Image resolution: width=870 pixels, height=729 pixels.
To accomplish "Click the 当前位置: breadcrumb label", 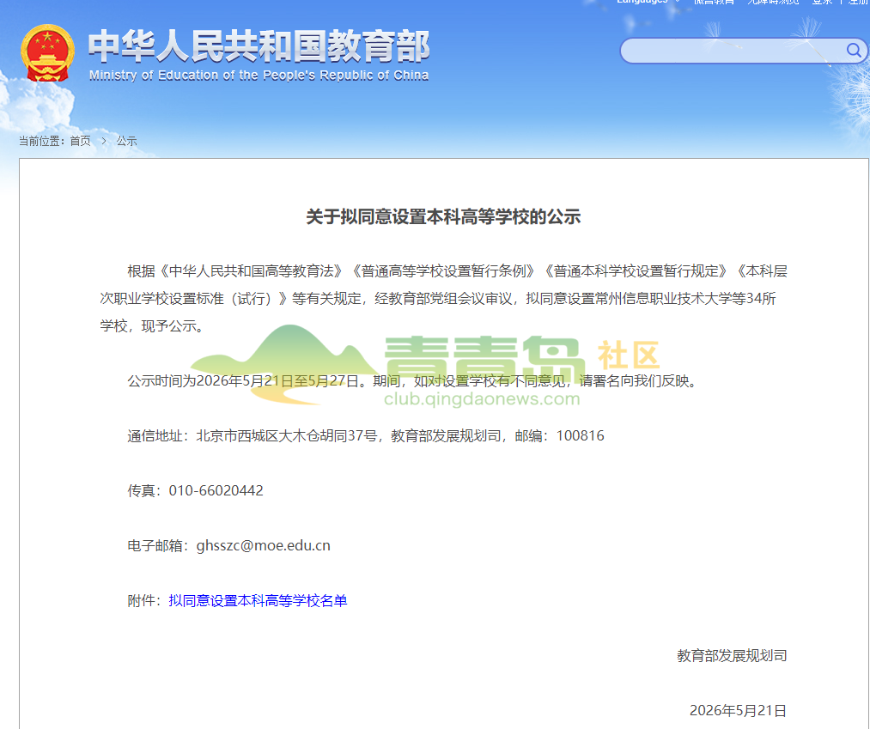I will (x=41, y=141).
